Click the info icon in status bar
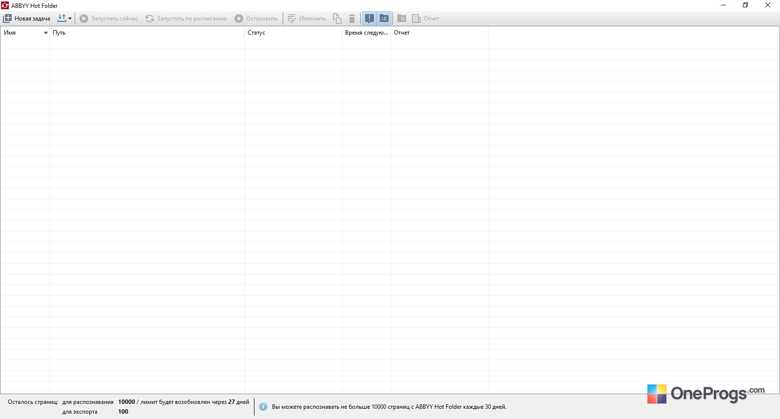This screenshot has height=419, width=780. [263, 406]
